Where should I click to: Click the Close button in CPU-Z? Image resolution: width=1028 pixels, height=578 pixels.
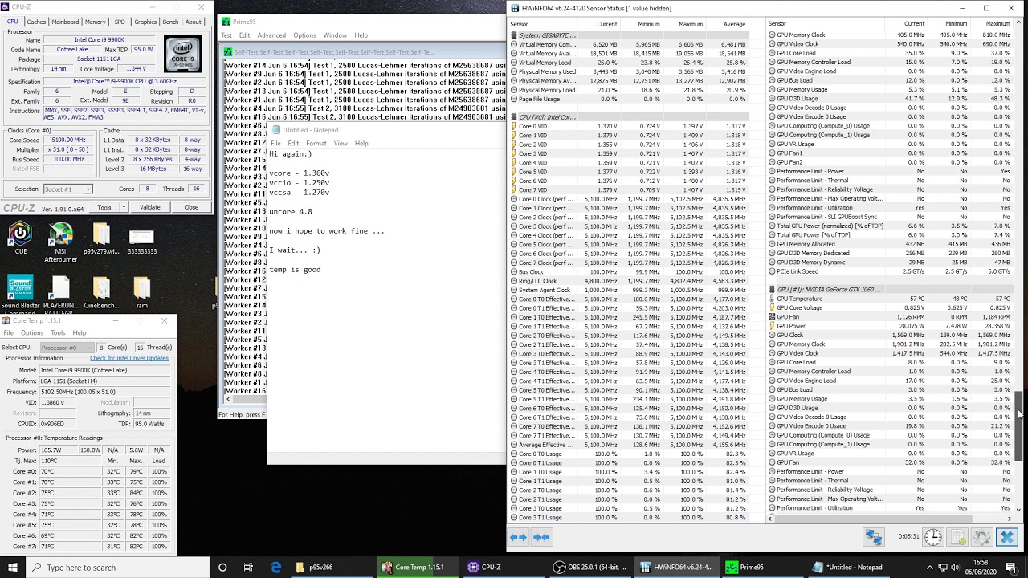pyautogui.click(x=191, y=208)
